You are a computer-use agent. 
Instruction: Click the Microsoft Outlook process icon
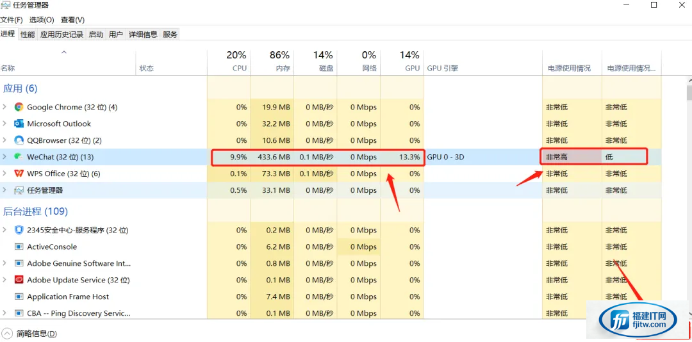click(x=19, y=124)
